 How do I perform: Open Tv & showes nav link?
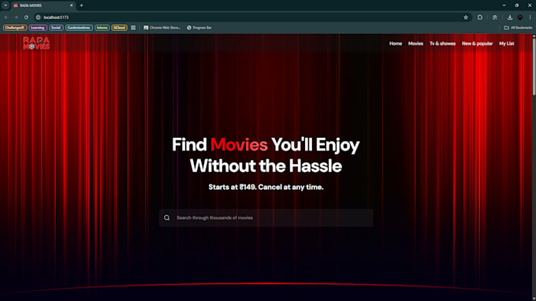[x=442, y=43]
